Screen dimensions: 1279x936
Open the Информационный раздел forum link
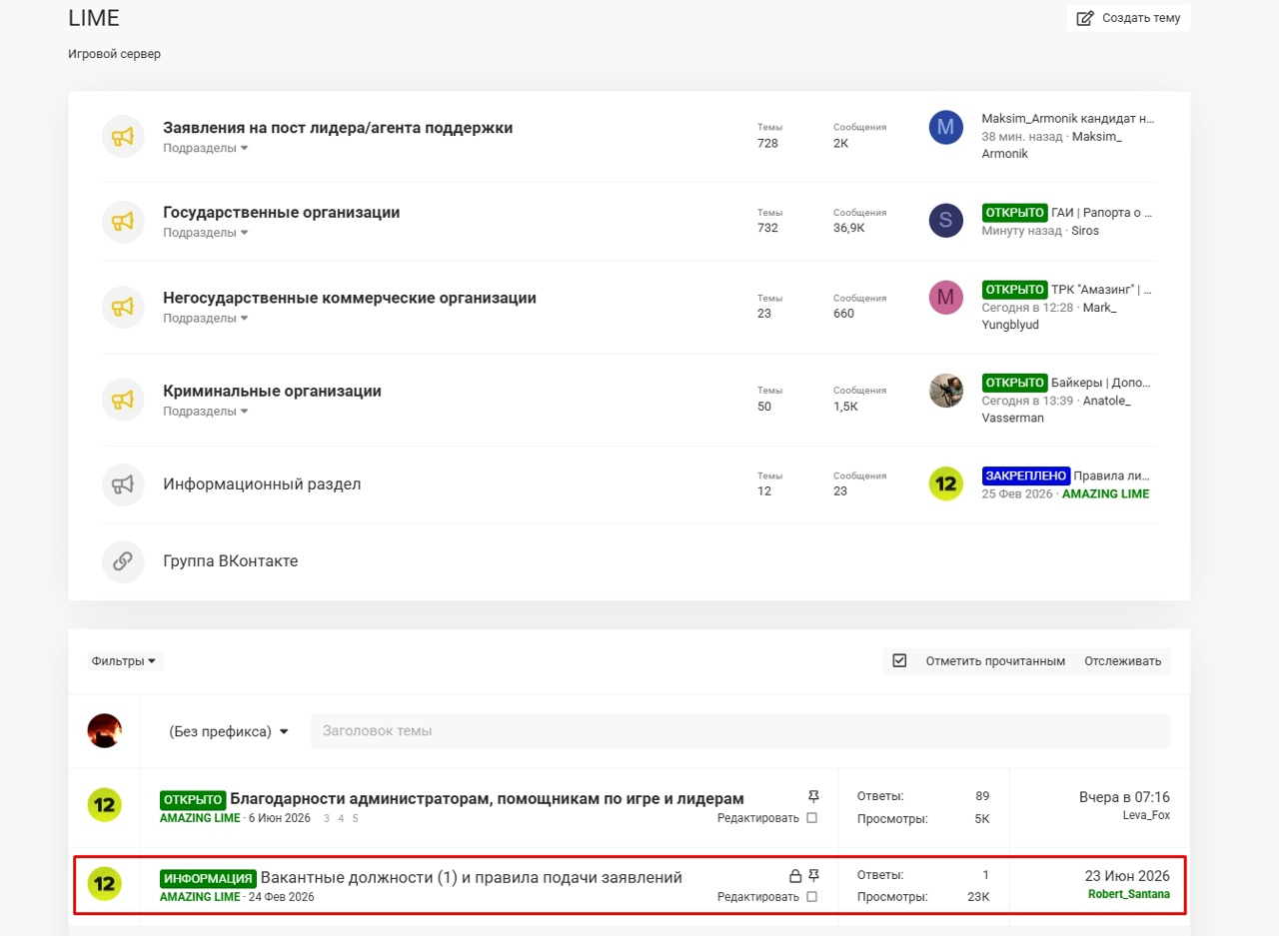pyautogui.click(x=262, y=484)
